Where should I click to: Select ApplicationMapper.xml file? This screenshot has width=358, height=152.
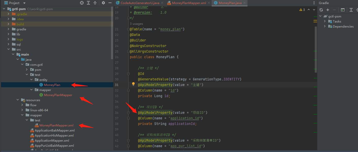click(x=52, y=141)
